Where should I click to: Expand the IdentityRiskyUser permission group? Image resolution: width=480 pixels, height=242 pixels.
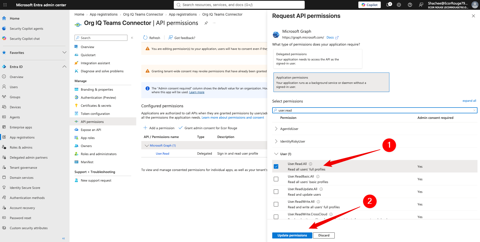[276, 141]
